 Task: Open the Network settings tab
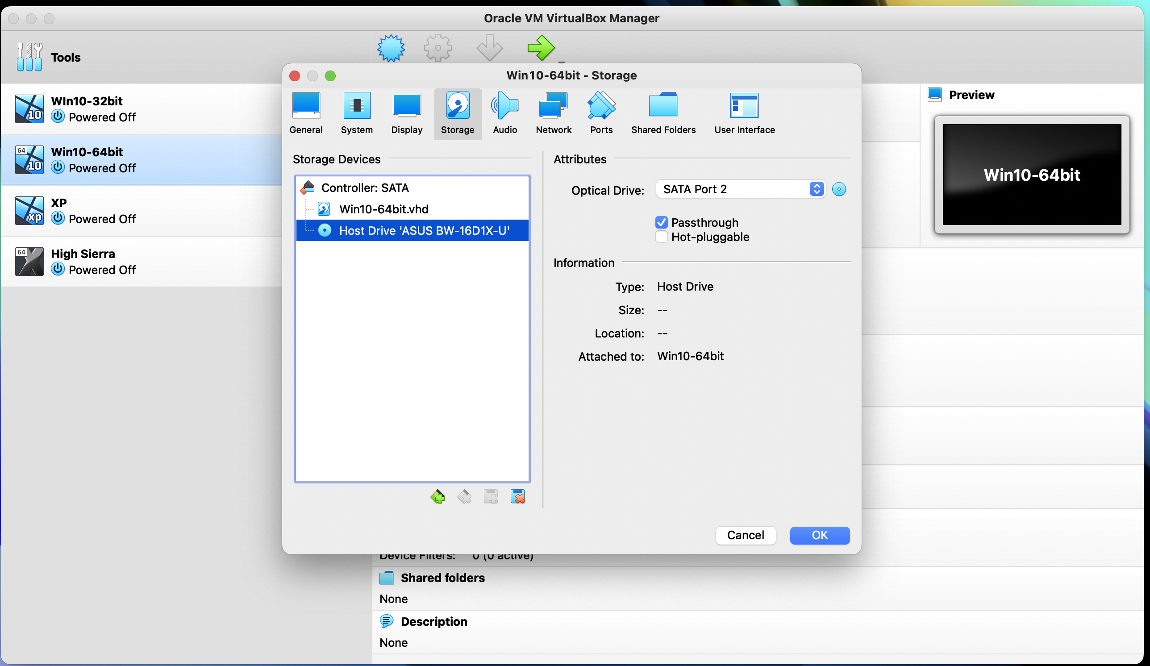[554, 113]
